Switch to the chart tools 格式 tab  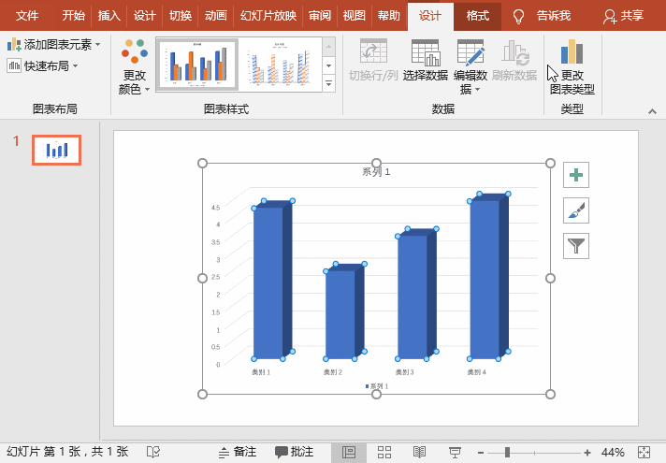[x=477, y=16]
